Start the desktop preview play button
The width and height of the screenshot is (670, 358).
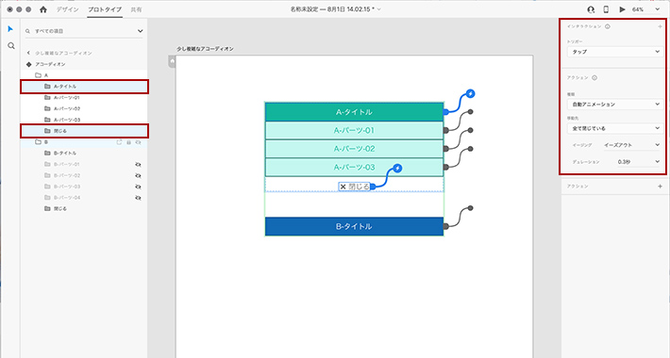(x=622, y=9)
